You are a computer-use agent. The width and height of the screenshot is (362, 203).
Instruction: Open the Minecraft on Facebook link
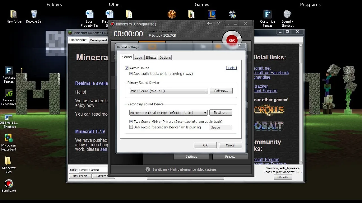[272, 73]
